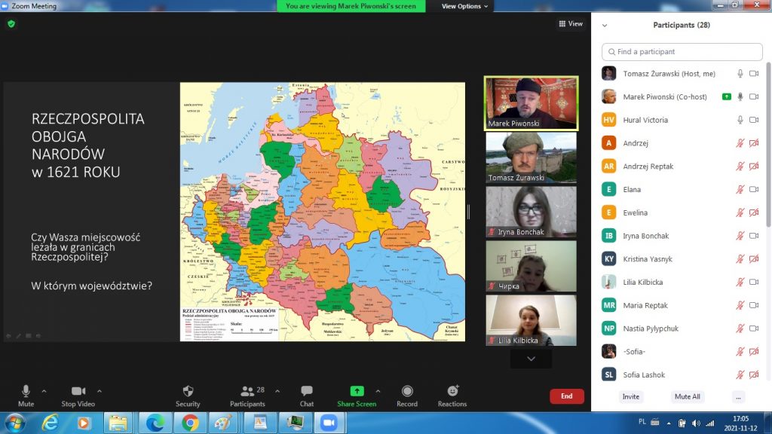
Task: Expand the audio options arrow beside Mute
Action: 44,391
